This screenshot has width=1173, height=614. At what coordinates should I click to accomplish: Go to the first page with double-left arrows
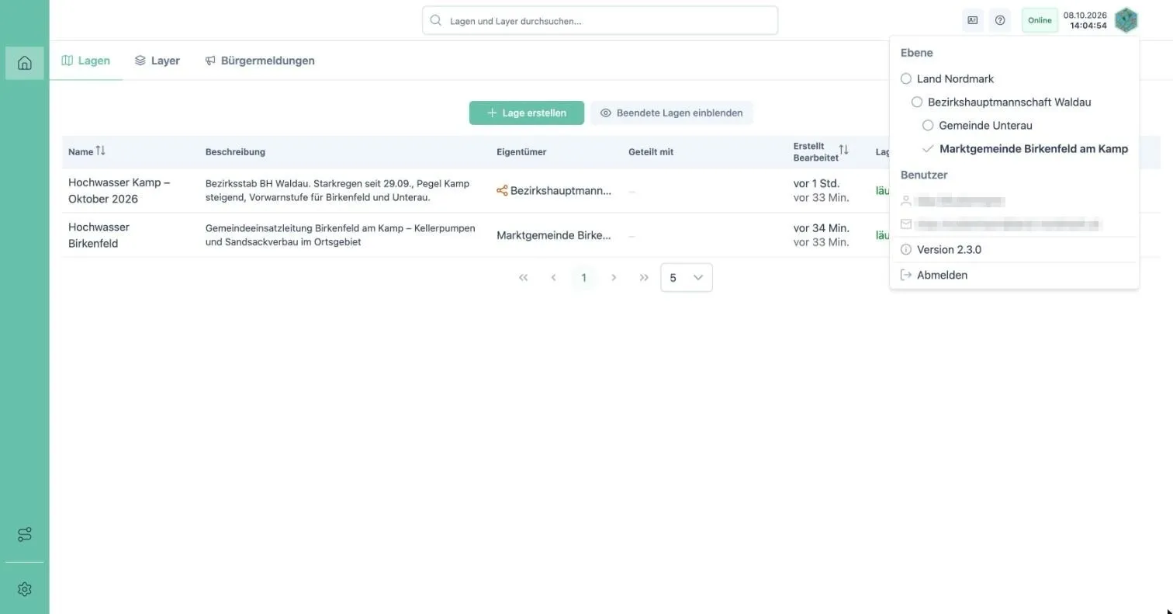pyautogui.click(x=524, y=278)
